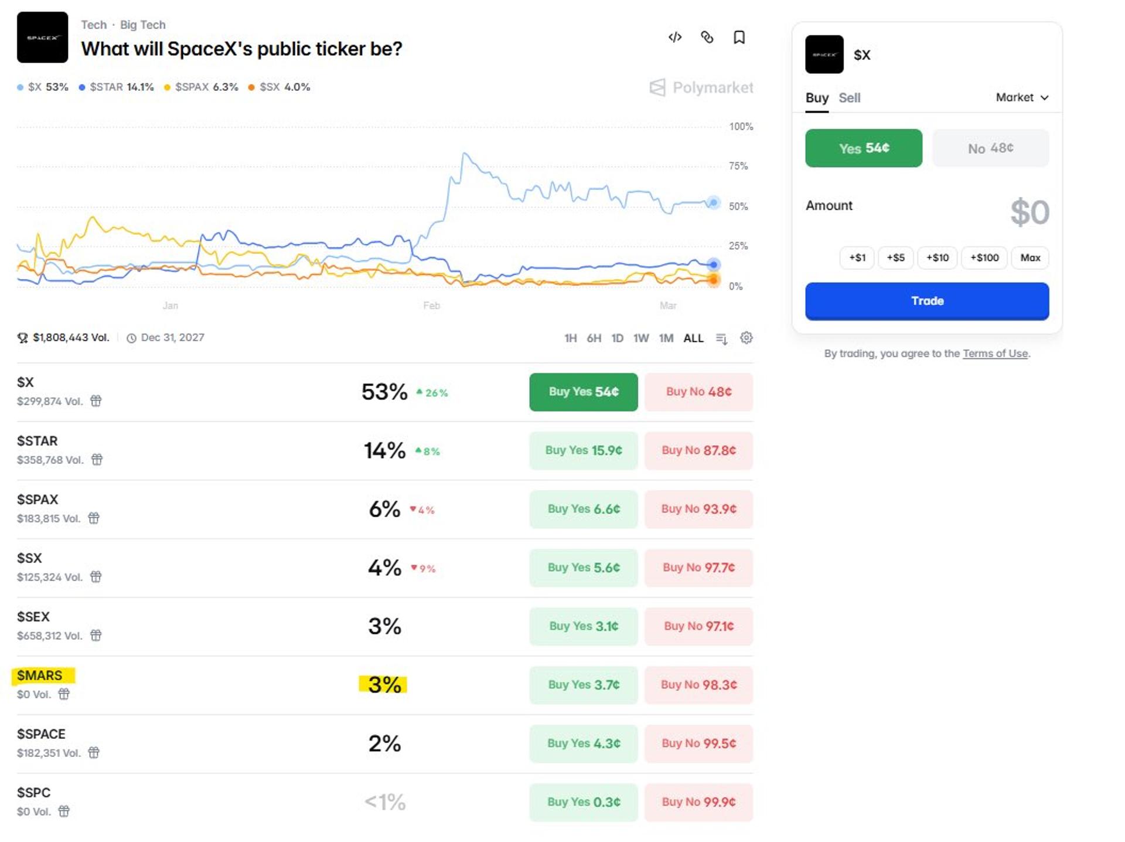Select the Yes 54¢ outcome toggle
The image size is (1125, 842).
863,148
